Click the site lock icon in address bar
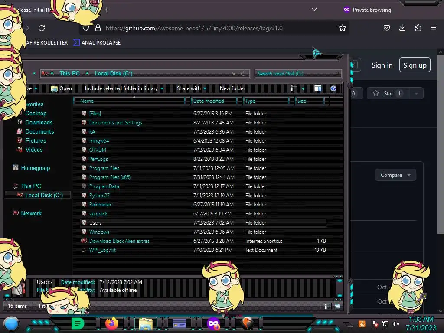 click(98, 28)
